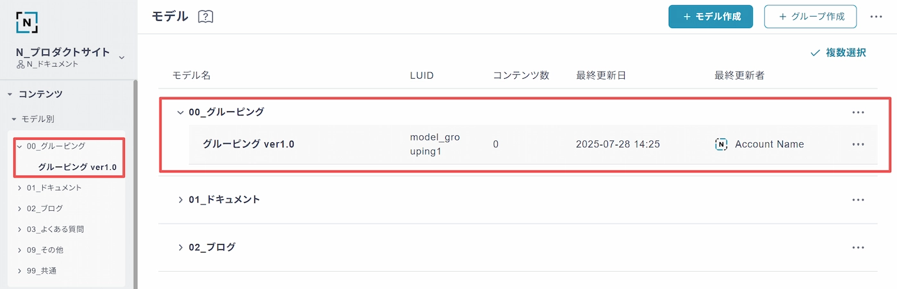Click the グループ作成 button
This screenshot has height=289, width=897.
pyautogui.click(x=811, y=17)
